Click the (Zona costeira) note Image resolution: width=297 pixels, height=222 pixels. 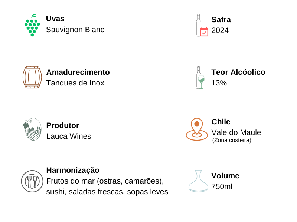pos(232,140)
